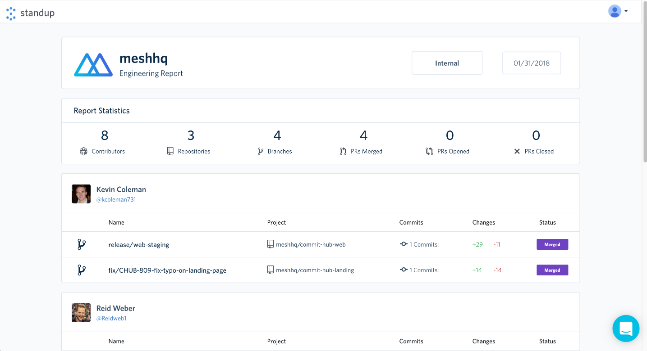Image resolution: width=647 pixels, height=351 pixels.
Task: Open the Intercom chat bubble
Action: [x=626, y=328]
